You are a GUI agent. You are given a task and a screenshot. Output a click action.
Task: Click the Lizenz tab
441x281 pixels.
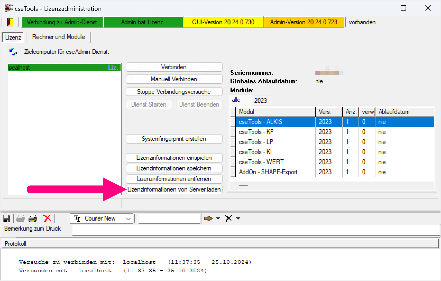tap(13, 37)
